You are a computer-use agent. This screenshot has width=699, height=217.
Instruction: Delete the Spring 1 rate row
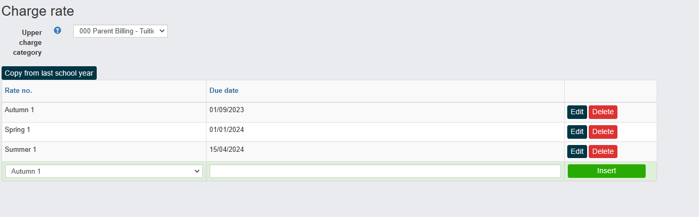coord(603,132)
